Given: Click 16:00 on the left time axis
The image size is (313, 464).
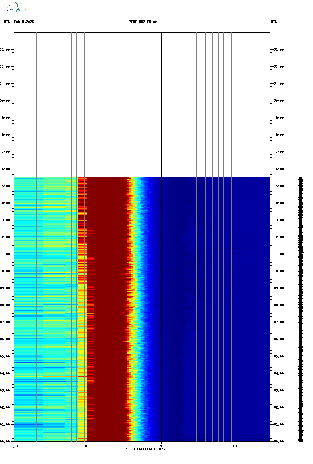Looking at the screenshot, I should (x=5, y=169).
